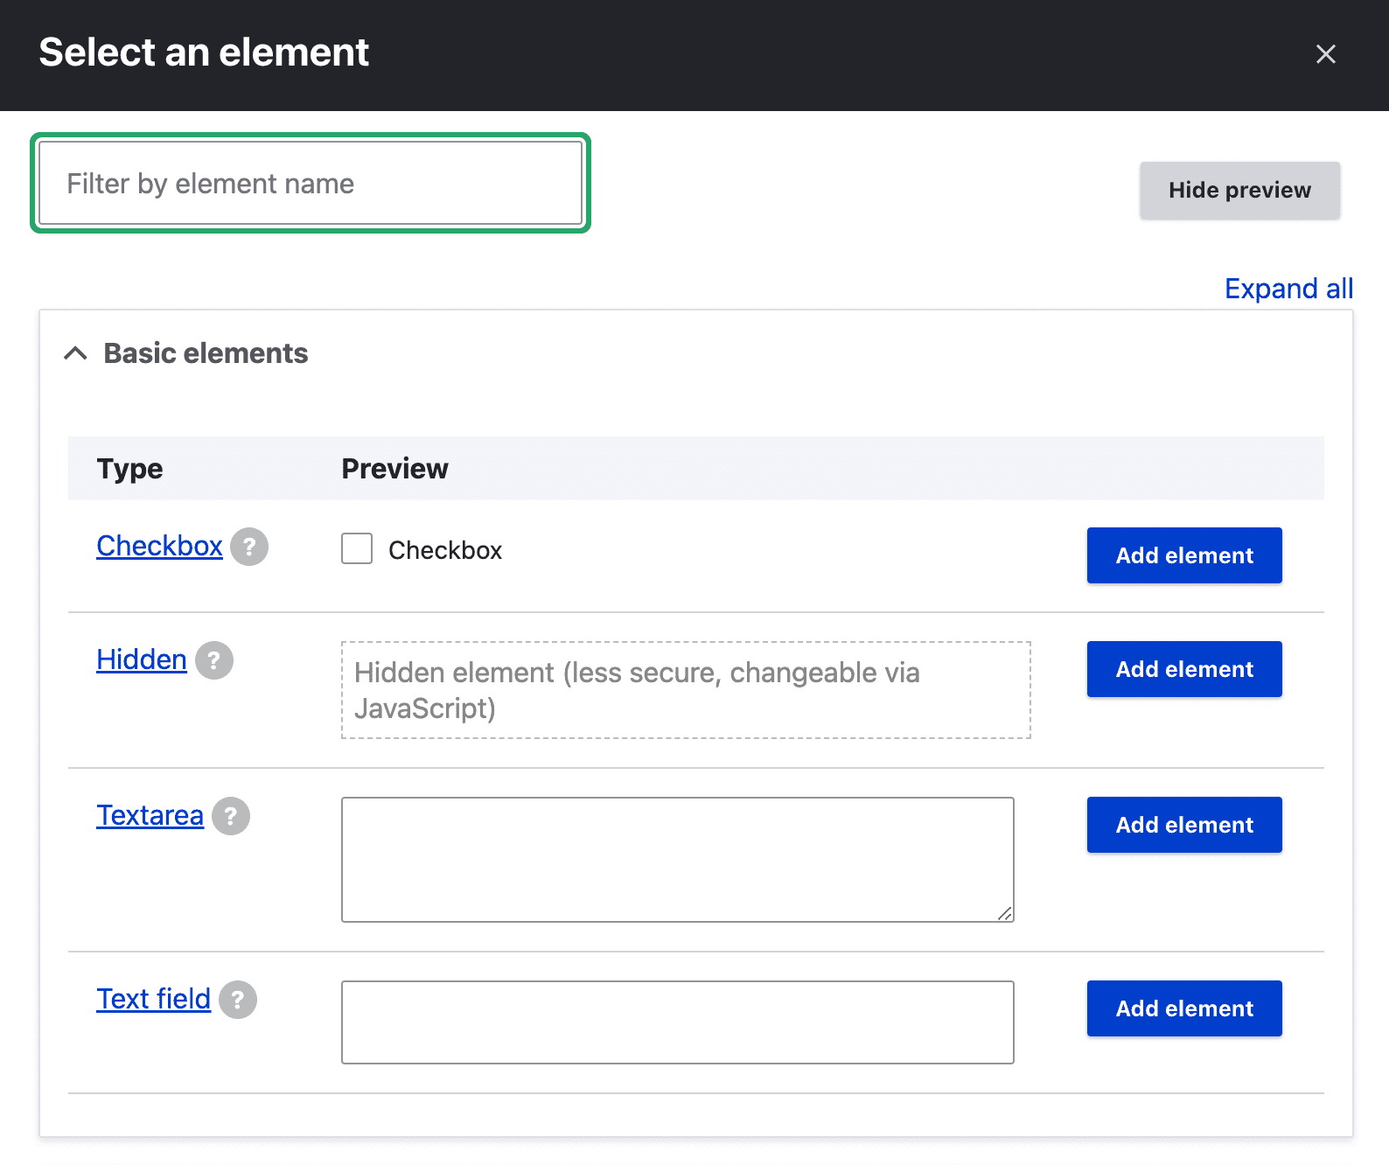Open the Checkbox element type link

click(x=159, y=546)
